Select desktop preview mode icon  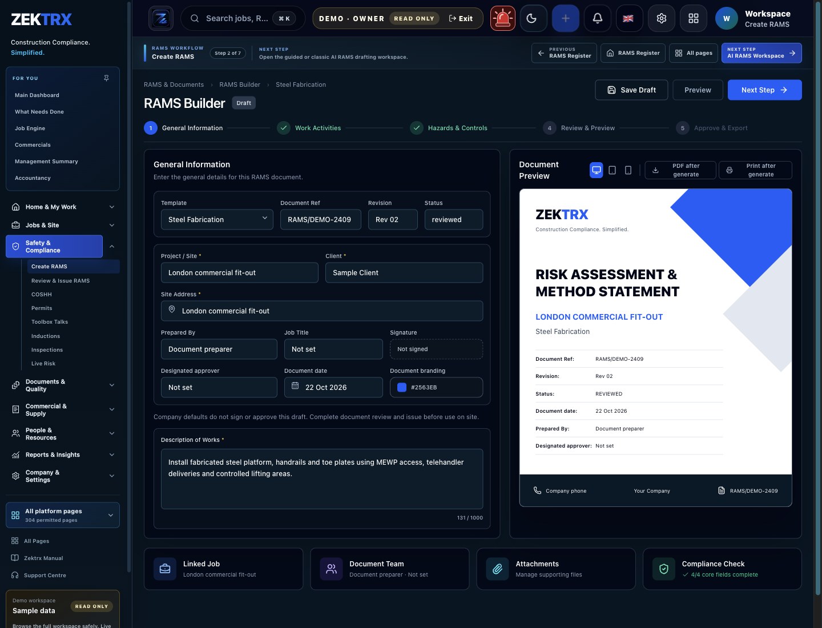pyautogui.click(x=596, y=170)
